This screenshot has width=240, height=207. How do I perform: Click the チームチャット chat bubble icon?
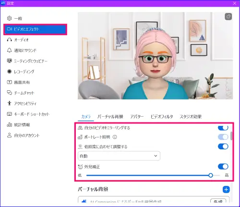(10, 93)
